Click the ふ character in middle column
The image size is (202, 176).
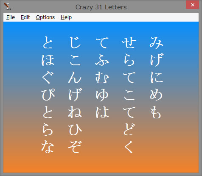tap(102, 60)
